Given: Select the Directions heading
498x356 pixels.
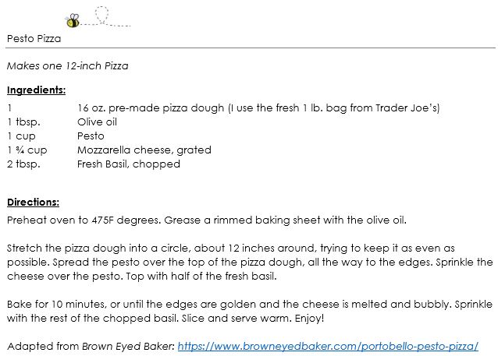Looking at the screenshot, I should tap(34, 203).
